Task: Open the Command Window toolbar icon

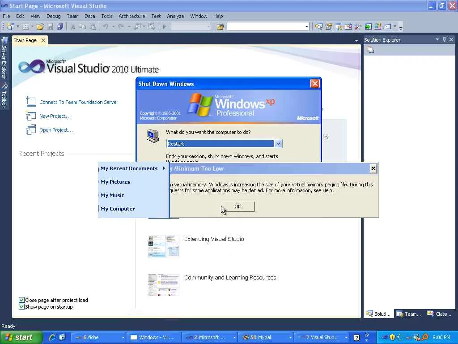Action: pyautogui.click(x=388, y=26)
